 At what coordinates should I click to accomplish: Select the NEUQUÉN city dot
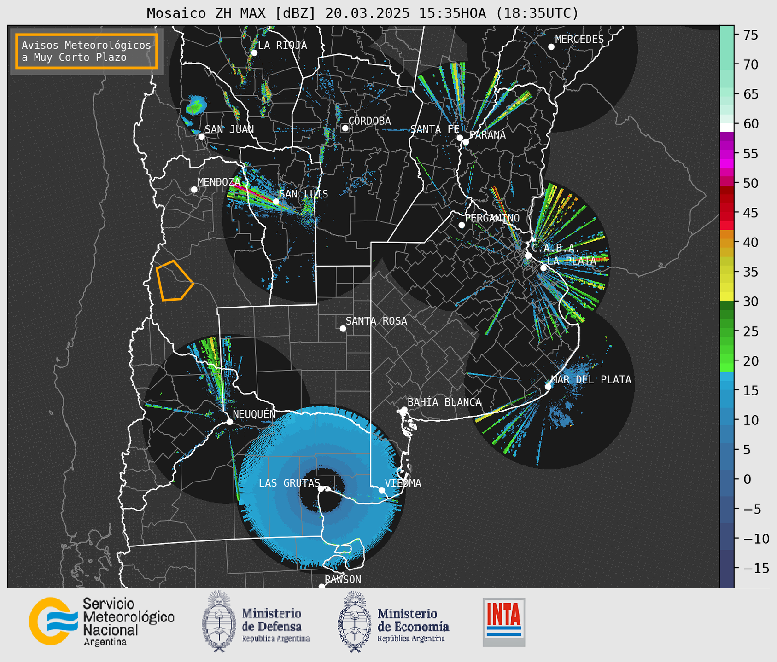point(229,422)
